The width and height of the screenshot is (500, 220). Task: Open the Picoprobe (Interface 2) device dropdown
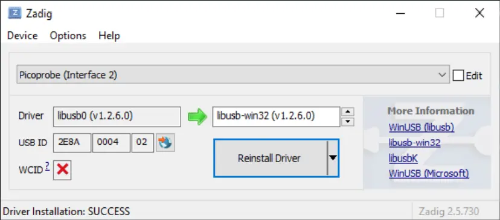[233, 75]
